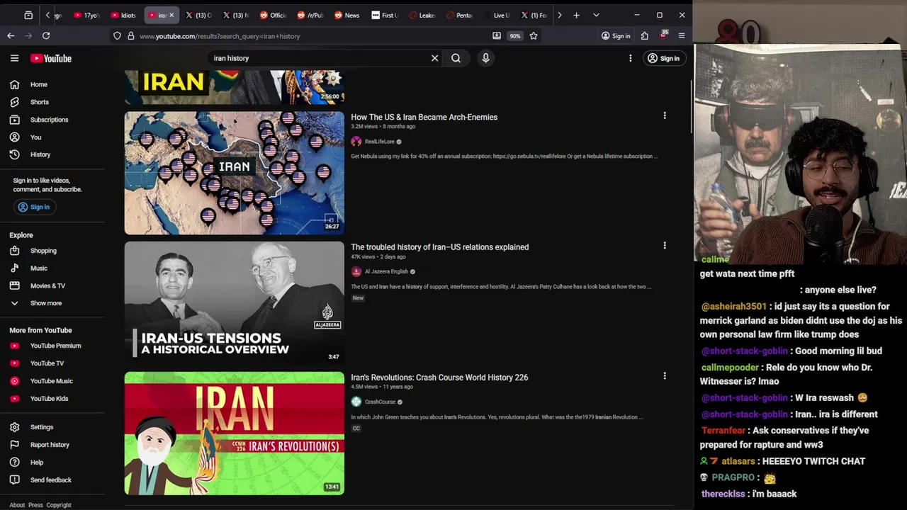This screenshot has height=510, width=907.
Task: Open Crash Course Iran's Revolutions thumbnail
Action: (x=235, y=433)
